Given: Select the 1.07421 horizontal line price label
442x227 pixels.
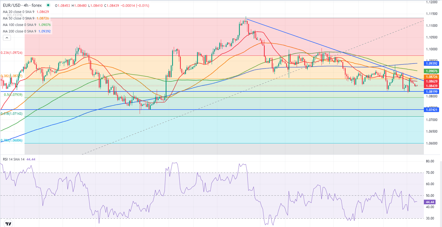Looking at the screenshot, I should tap(432, 110).
